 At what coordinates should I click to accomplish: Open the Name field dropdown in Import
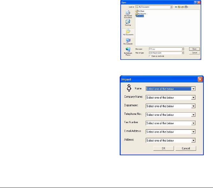[193, 89]
